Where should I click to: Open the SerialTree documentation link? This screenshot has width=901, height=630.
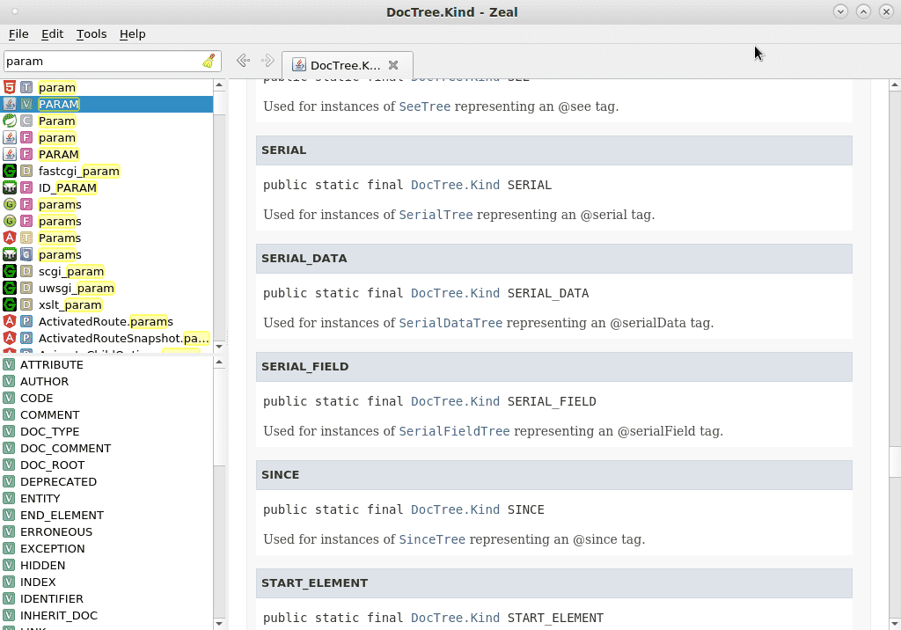436,214
